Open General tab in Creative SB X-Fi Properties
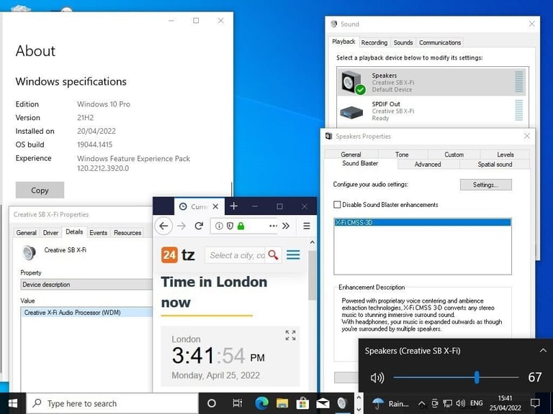Image resolution: width=553 pixels, height=414 pixels. (26, 233)
